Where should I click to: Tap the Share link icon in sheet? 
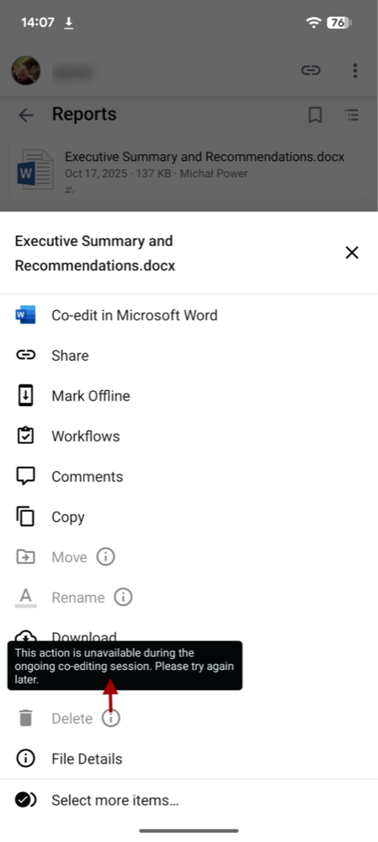(x=26, y=355)
